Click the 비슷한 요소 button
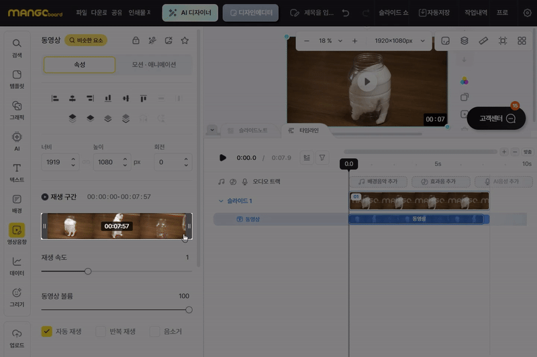Viewport: 537px width, 357px height. coord(85,41)
